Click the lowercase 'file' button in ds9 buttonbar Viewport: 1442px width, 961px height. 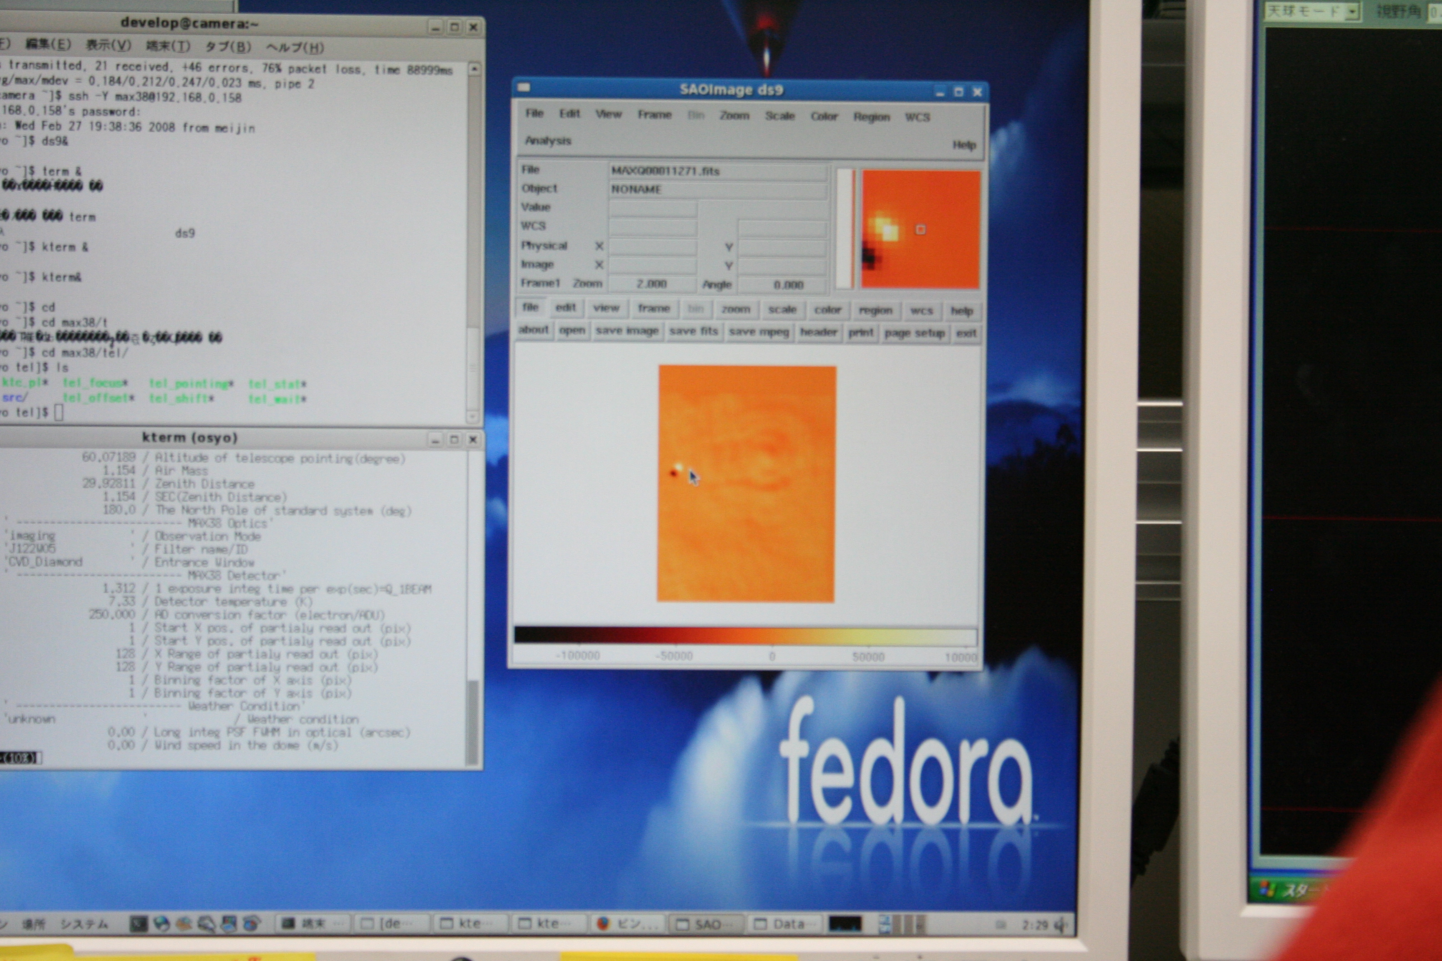[530, 307]
